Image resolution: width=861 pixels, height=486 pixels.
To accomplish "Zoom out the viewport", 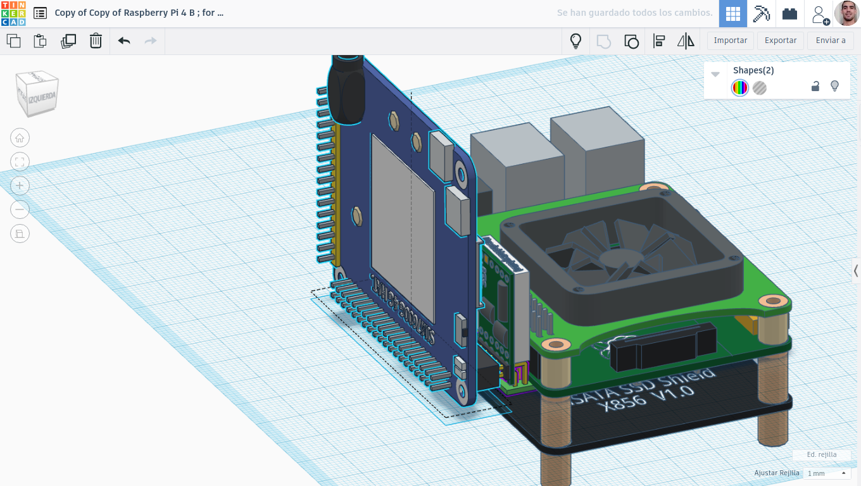I will point(20,209).
